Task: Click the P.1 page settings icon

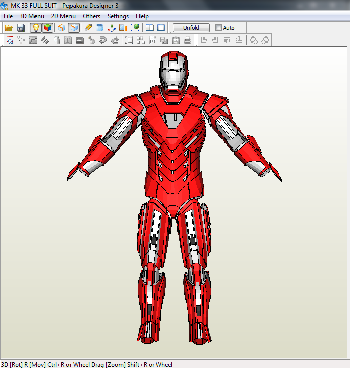Action: tap(153, 40)
